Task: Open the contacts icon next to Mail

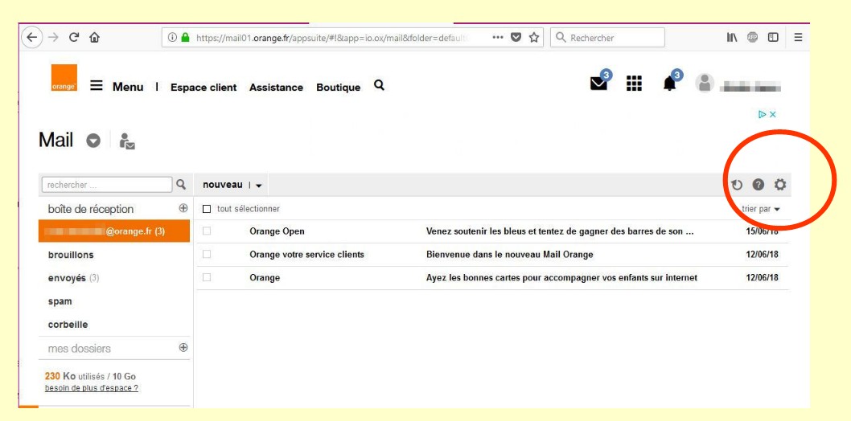Action: (x=126, y=141)
